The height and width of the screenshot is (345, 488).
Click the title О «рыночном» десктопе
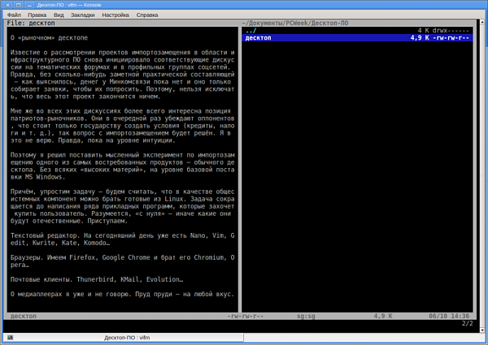(49, 38)
